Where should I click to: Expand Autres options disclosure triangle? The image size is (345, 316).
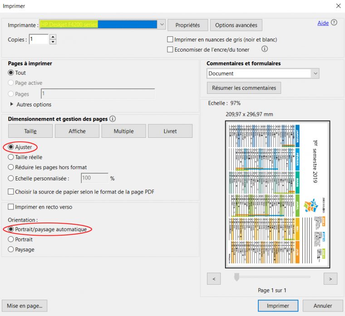point(12,104)
